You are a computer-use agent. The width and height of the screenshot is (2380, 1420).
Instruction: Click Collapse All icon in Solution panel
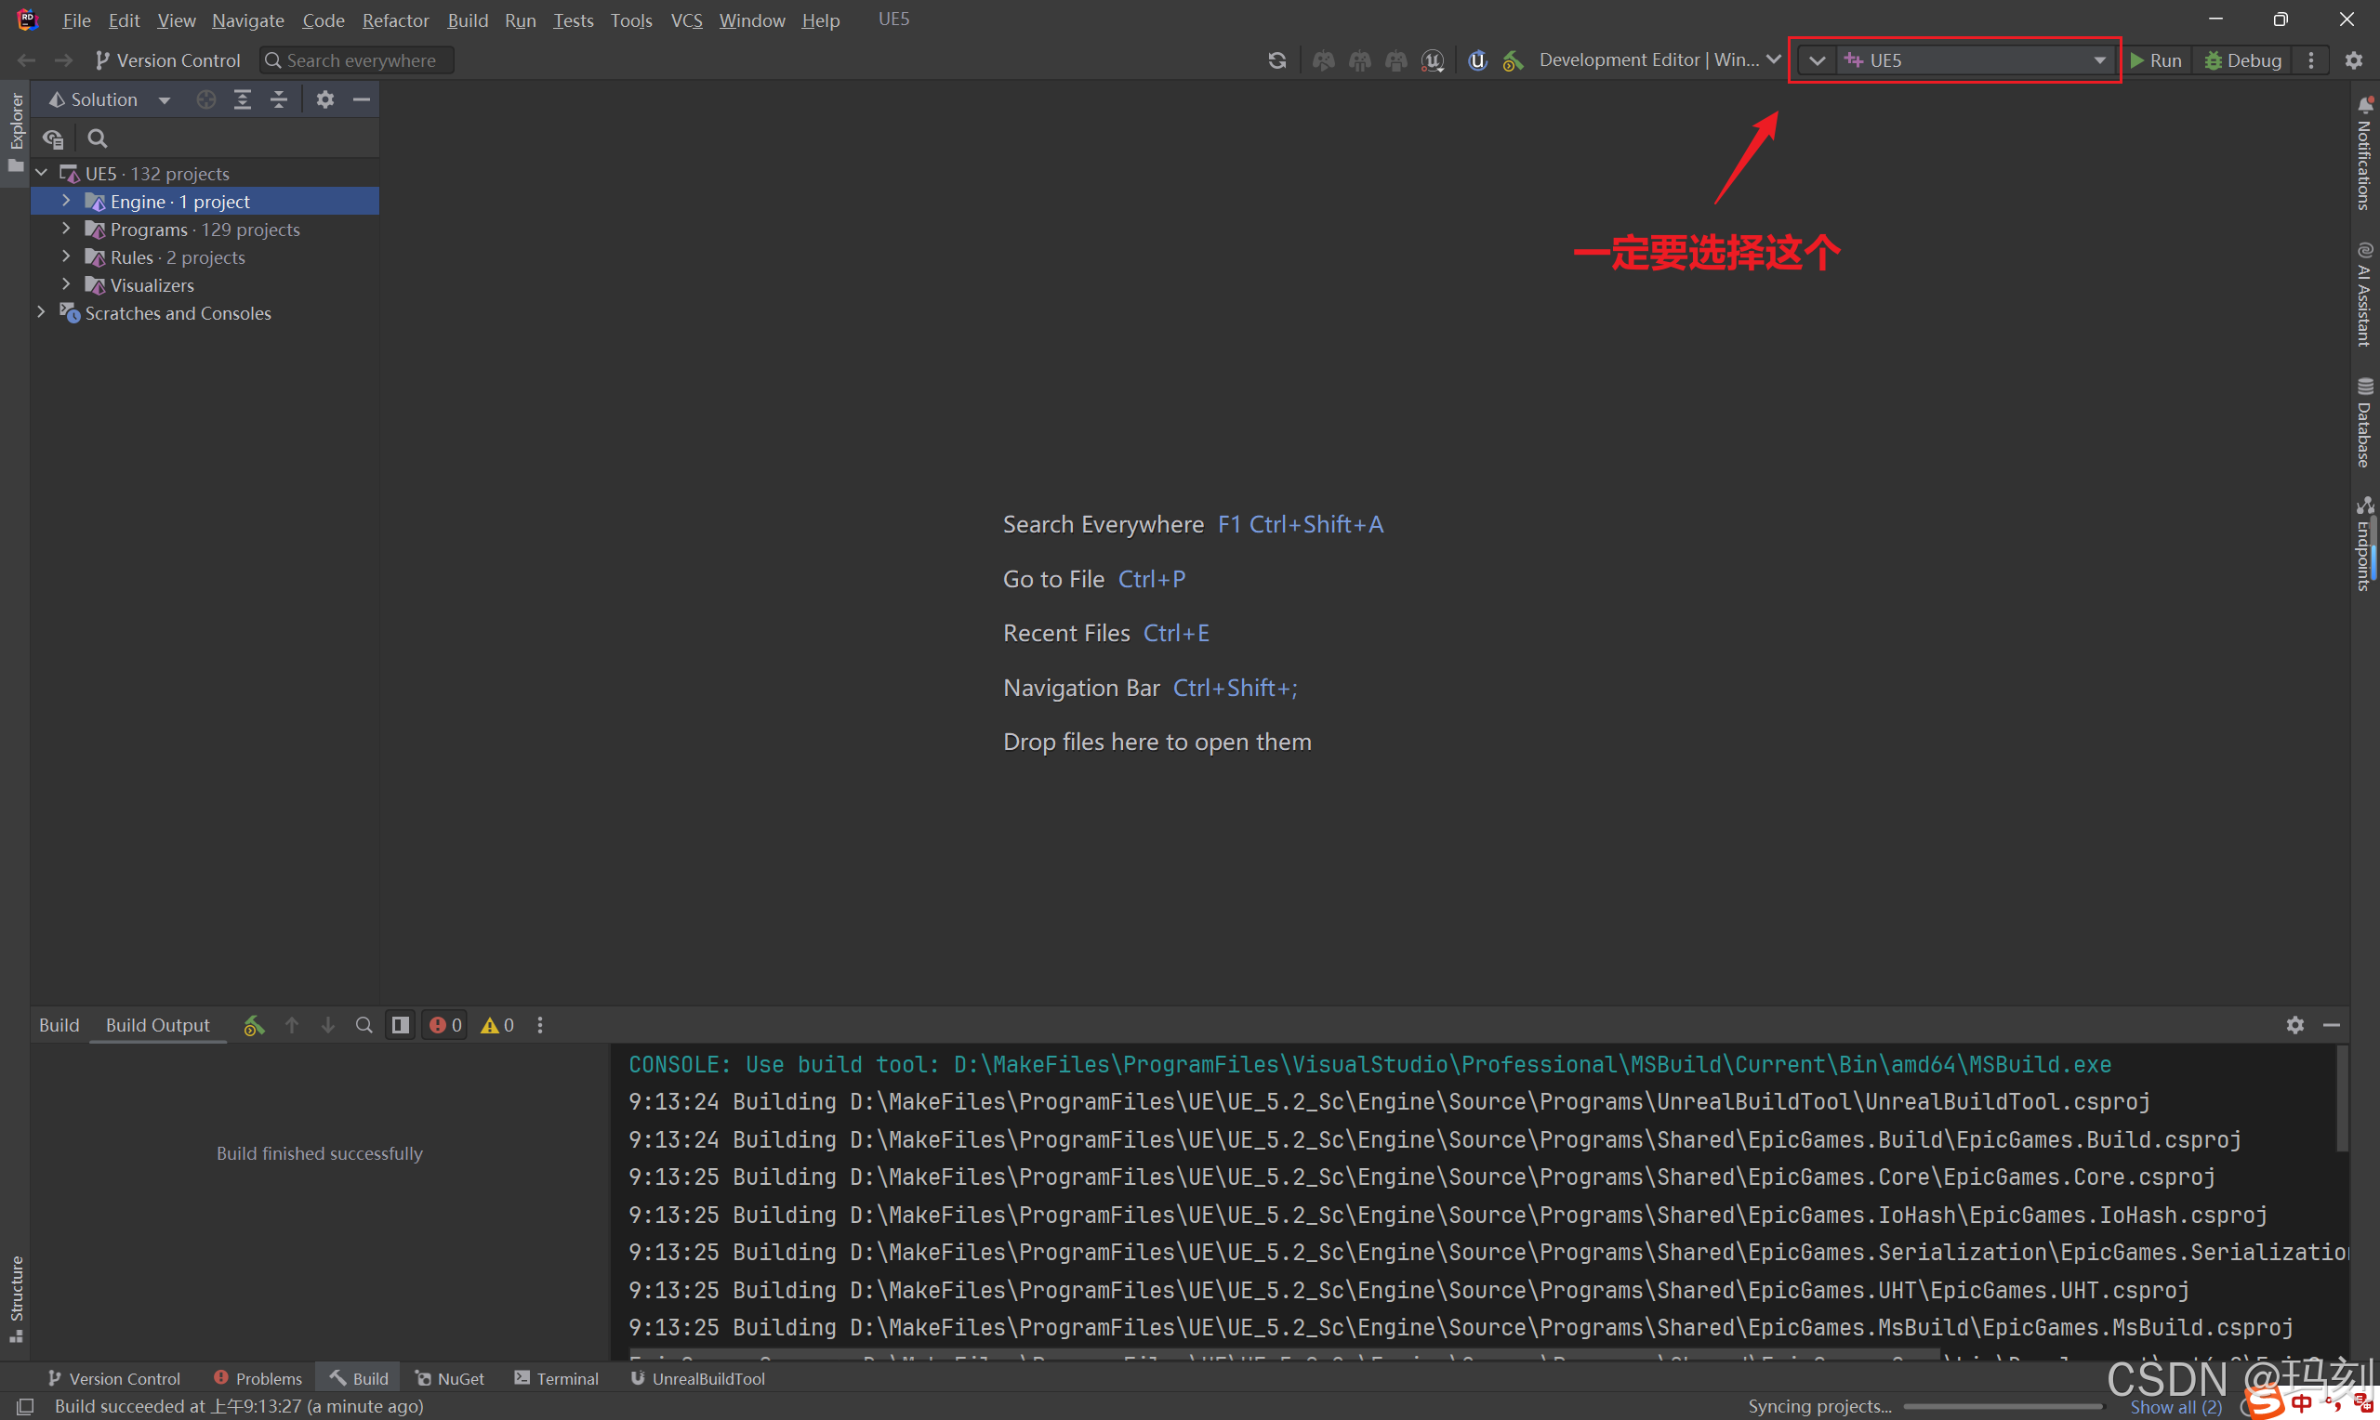[x=279, y=99]
